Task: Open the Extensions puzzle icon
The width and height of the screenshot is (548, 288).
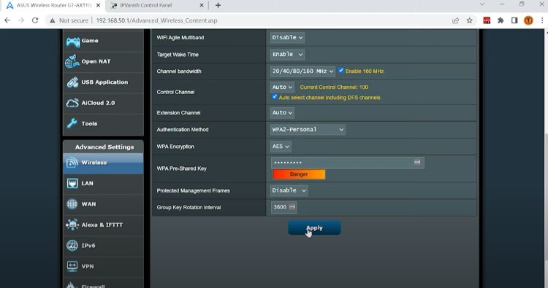Action: pyautogui.click(x=501, y=20)
